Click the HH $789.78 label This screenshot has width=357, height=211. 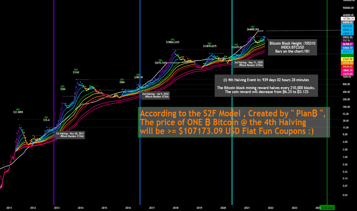pos(138,76)
